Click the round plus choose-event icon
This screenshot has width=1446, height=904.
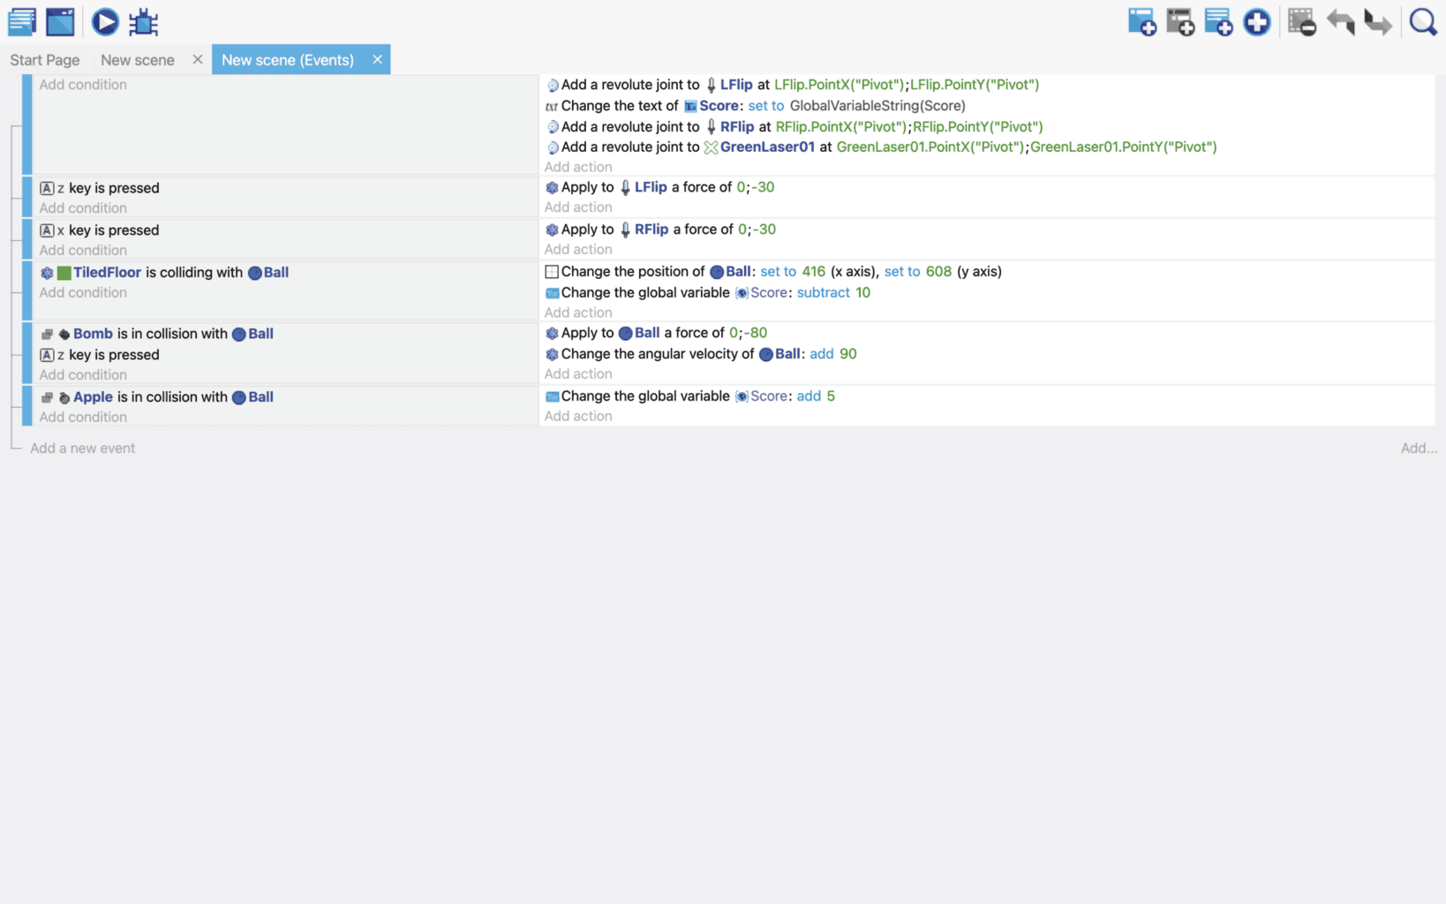[1256, 22]
